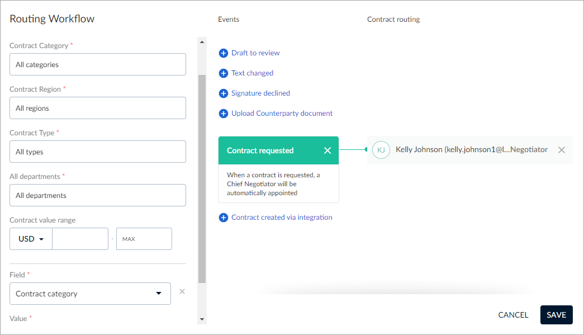Click the Routing Workflow heading
Viewport: 584px width, 335px height.
click(x=52, y=18)
